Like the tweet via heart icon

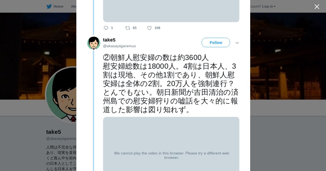pyautogui.click(x=149, y=28)
